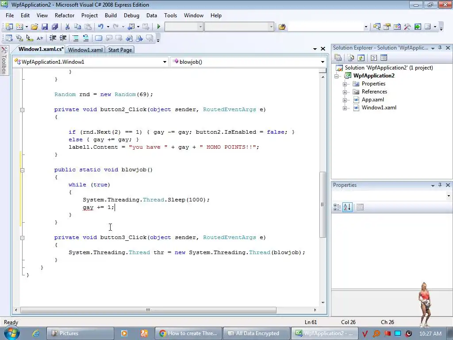The height and width of the screenshot is (340, 453).
Task: Click the Add New Item icon
Action: click(19, 27)
